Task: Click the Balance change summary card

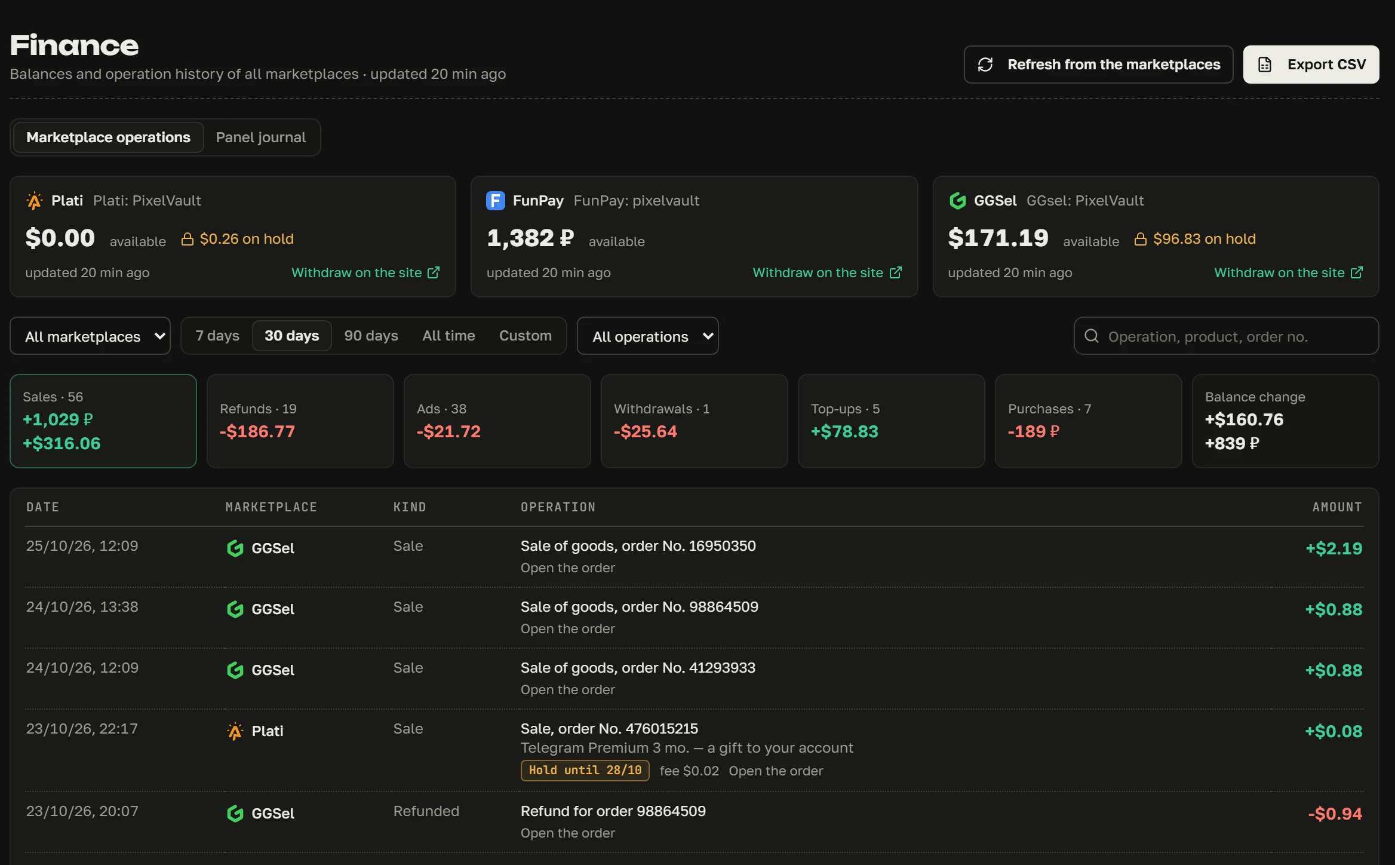Action: pyautogui.click(x=1286, y=421)
